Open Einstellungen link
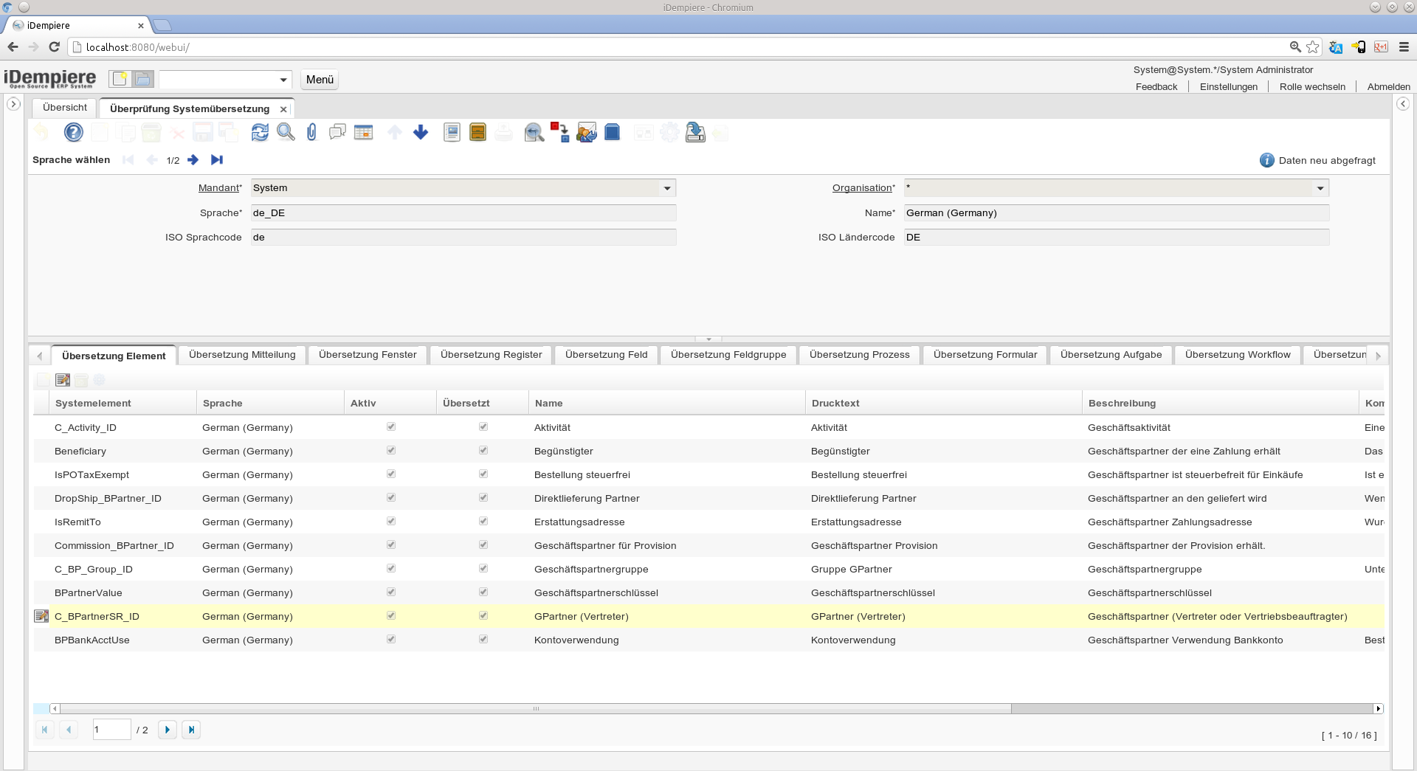This screenshot has height=771, width=1417. click(x=1229, y=87)
